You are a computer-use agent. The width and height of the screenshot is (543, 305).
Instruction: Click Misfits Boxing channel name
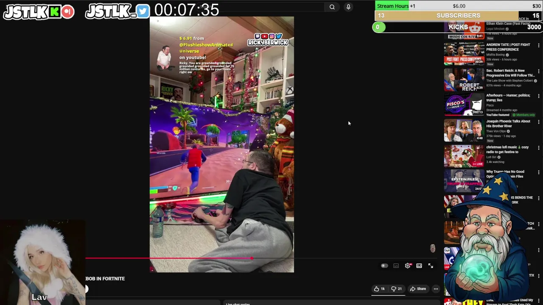(496, 55)
